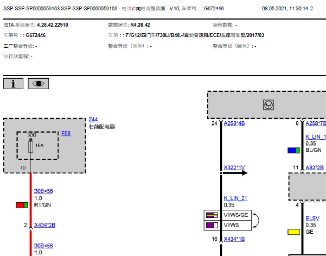
Task: Open the 30B<56 link above 'RT/GN'
Action: click(43, 191)
